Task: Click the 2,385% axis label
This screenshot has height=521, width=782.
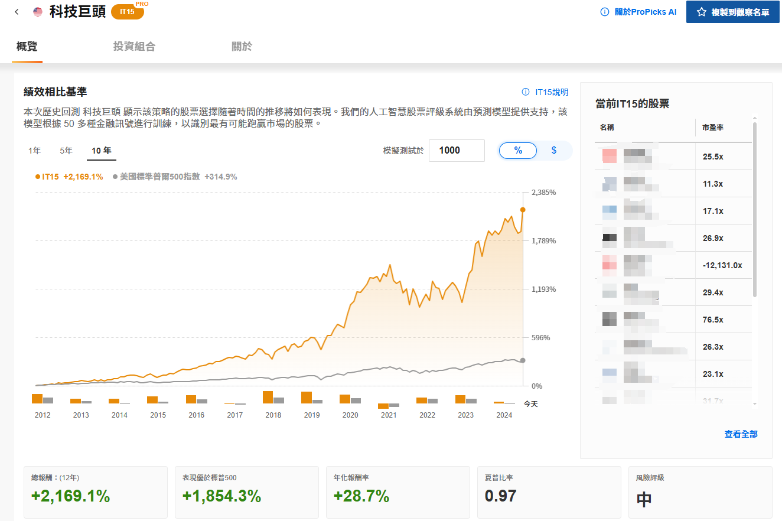Action: [x=543, y=193]
